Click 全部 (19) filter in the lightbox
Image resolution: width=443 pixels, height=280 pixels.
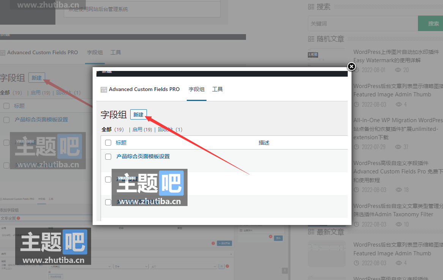[112, 129]
